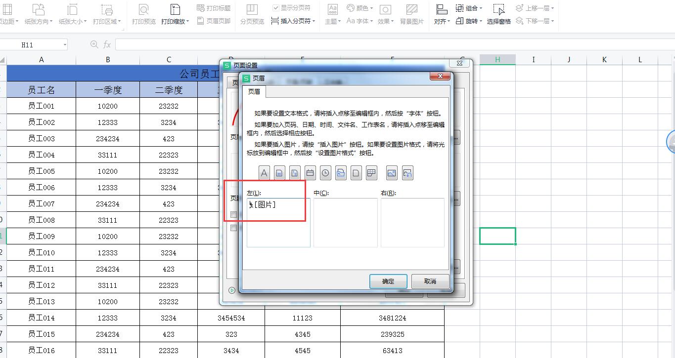Click the 中(C) header edit box

(x=346, y=222)
